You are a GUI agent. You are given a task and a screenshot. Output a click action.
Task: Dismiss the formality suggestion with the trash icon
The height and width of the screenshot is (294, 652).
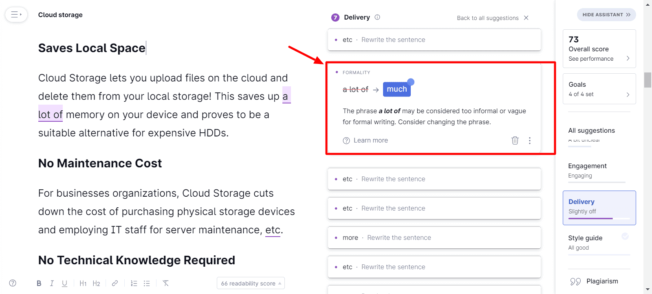515,140
